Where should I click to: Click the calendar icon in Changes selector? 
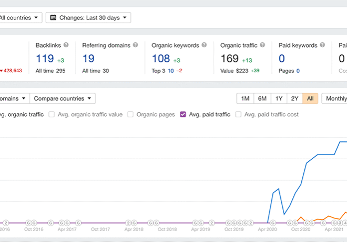(53, 18)
